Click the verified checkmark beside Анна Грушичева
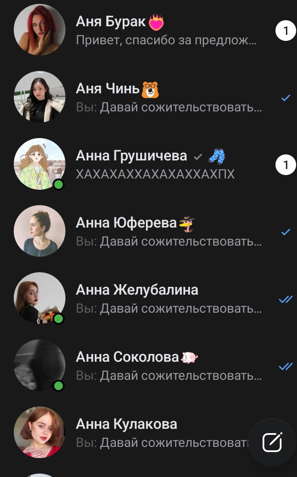 198,157
